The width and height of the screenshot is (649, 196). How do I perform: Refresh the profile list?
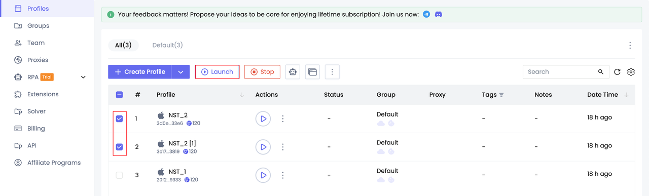tap(617, 72)
